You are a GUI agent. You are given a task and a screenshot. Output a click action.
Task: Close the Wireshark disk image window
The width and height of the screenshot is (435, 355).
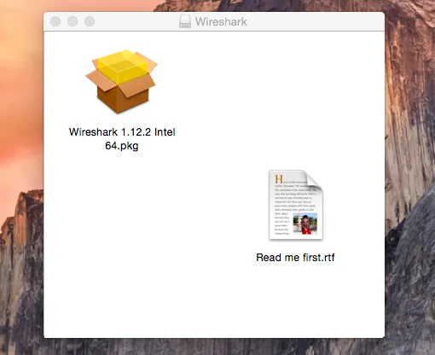[x=55, y=21]
